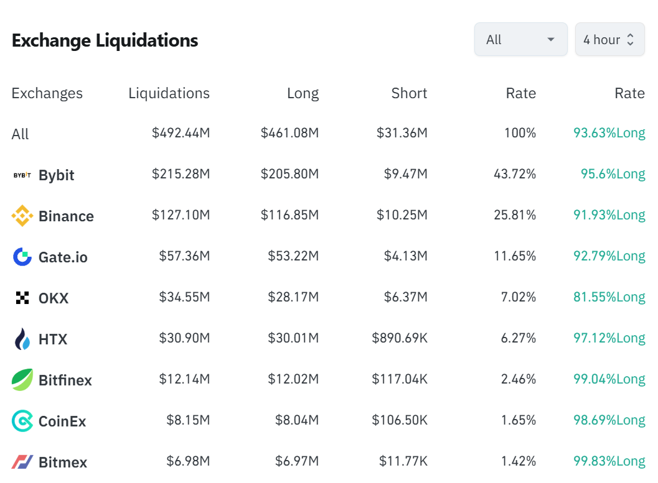This screenshot has width=658, height=483.
Task: Click the Bybit exchange logo icon
Action: click(x=22, y=175)
